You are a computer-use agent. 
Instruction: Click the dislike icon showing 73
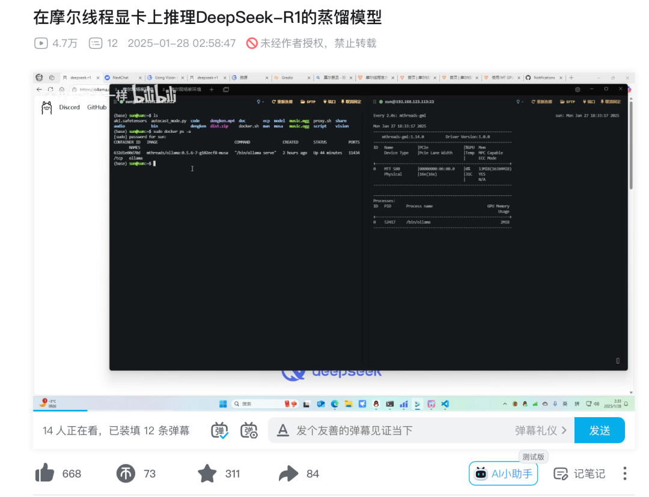coord(127,474)
